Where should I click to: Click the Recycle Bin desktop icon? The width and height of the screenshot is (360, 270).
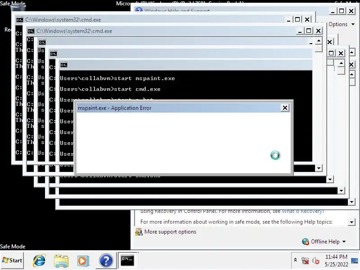[x=18, y=8]
